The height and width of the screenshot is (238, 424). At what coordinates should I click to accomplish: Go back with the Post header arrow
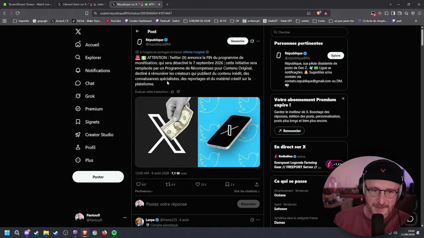(137, 31)
